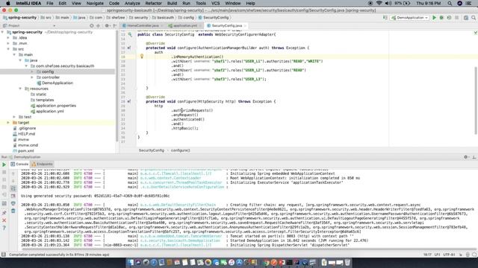Collapse the src folder arrow
This screenshot has height=268, width=478.
coord(8,49)
